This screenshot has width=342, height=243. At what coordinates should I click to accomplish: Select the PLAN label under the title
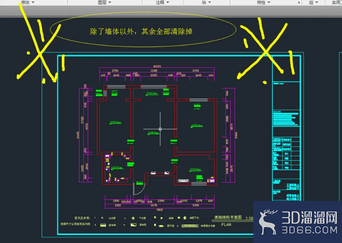tap(226, 224)
